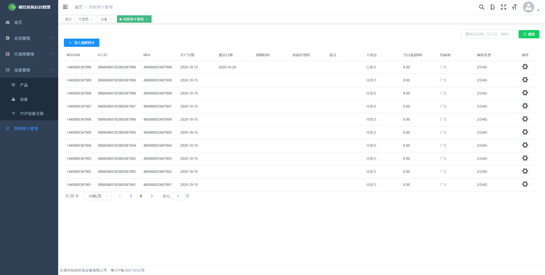Viewport: 545px width, 275px height.
Task: Click IMSI 460080053607900 cell
Action: point(158,80)
